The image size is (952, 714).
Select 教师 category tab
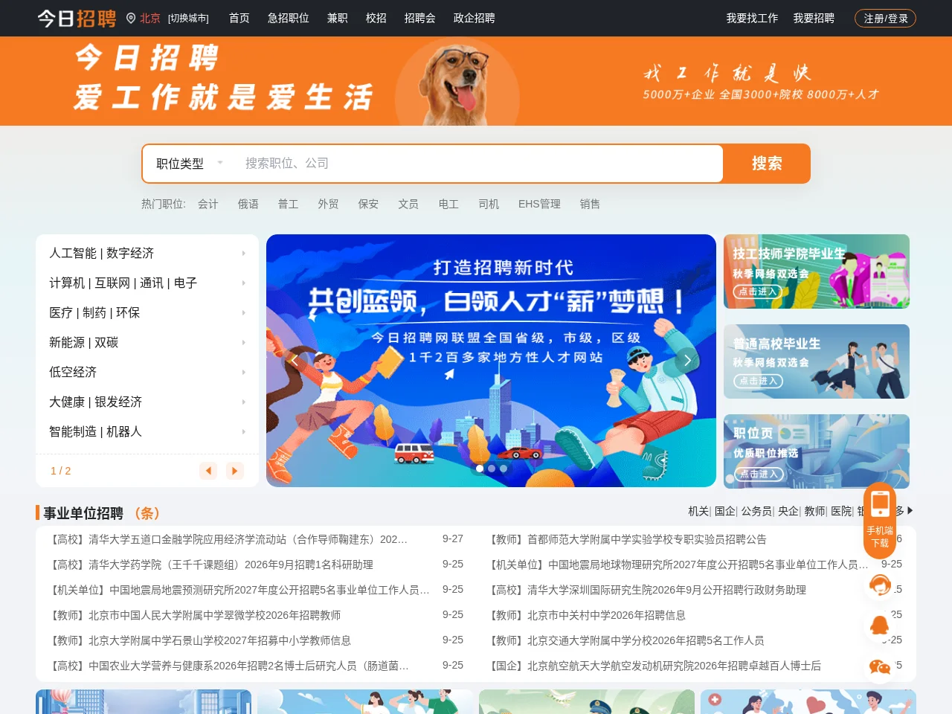814,511
